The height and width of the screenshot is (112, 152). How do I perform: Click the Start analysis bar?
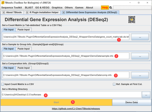[56, 102]
